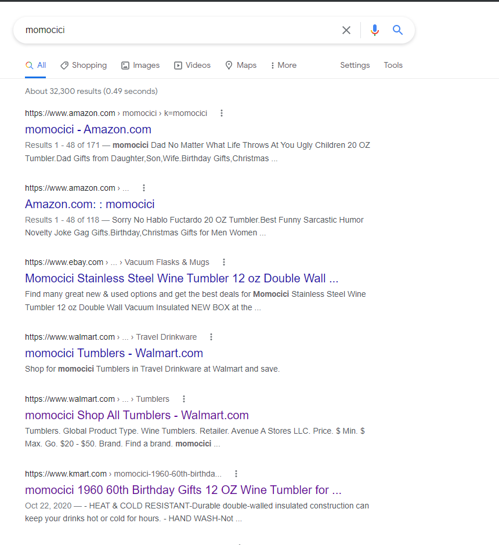Open three-dot menu for Amazon.com: : momocici result
The width and height of the screenshot is (499, 545).
pyautogui.click(x=144, y=188)
